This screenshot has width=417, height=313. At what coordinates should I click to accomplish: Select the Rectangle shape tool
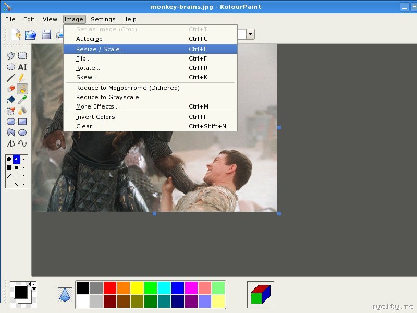(22, 122)
